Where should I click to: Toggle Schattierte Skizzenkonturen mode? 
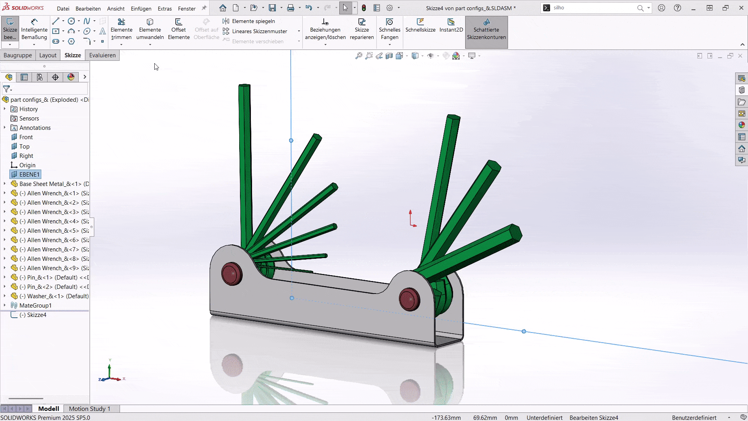pos(487,32)
